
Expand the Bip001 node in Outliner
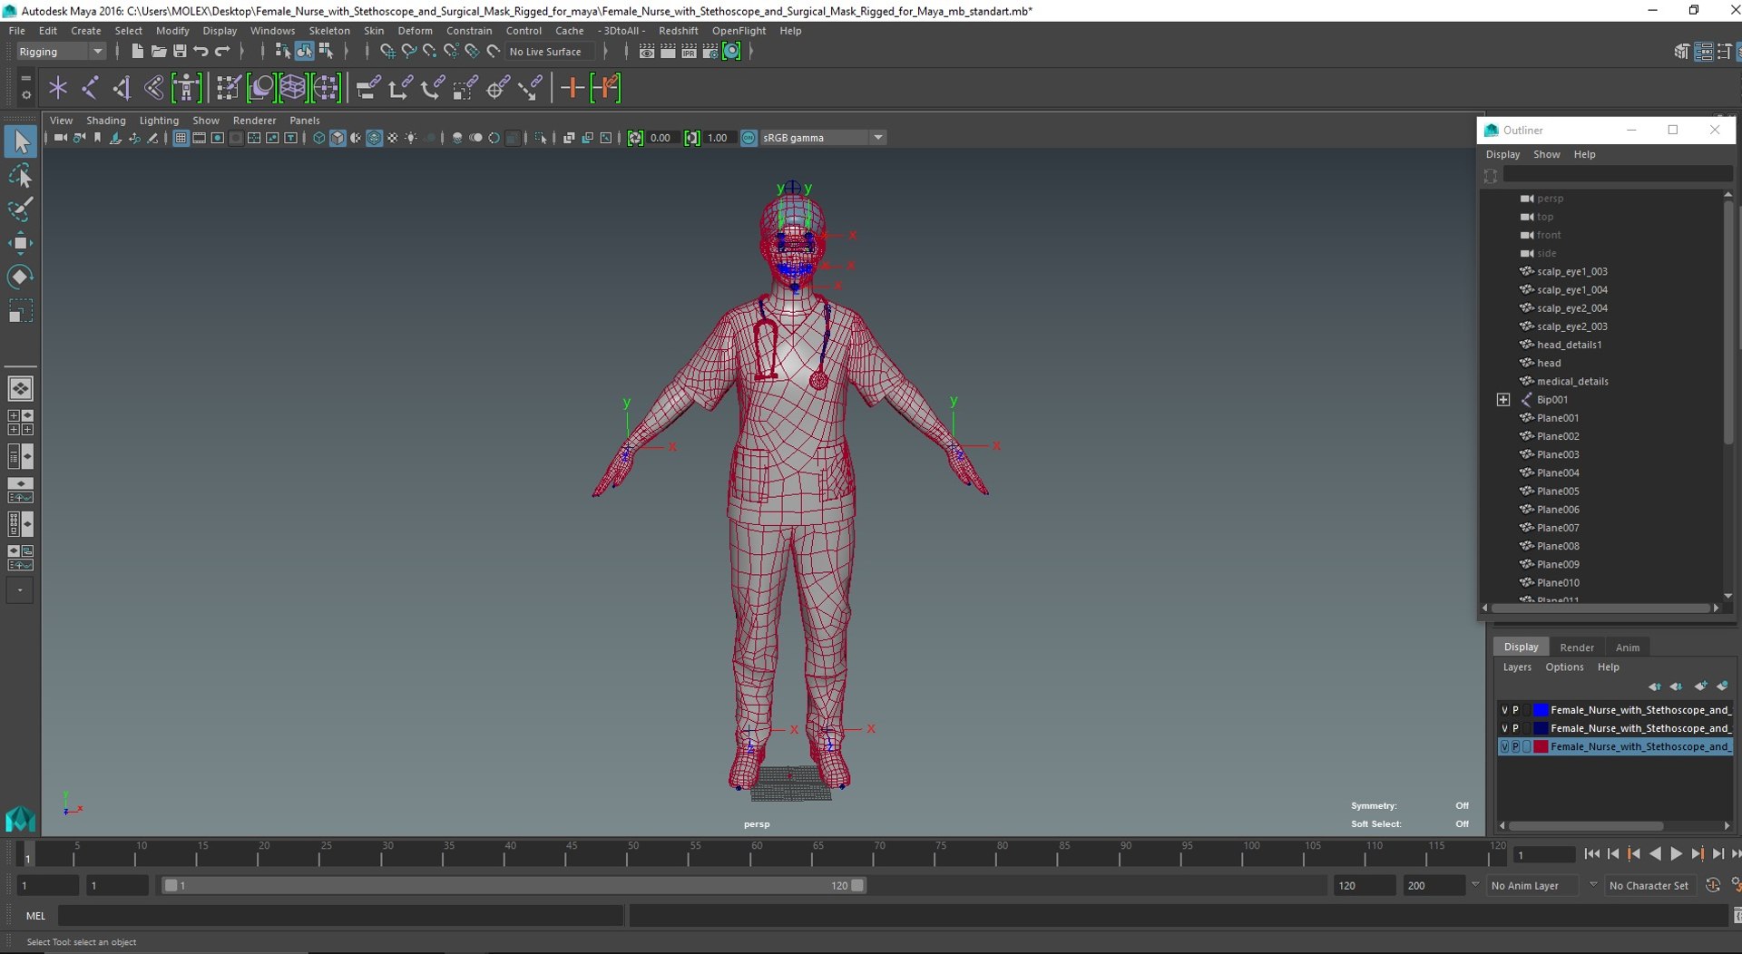1503,400
